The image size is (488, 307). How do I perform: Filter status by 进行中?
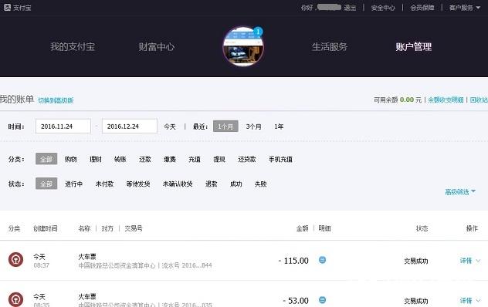74,184
